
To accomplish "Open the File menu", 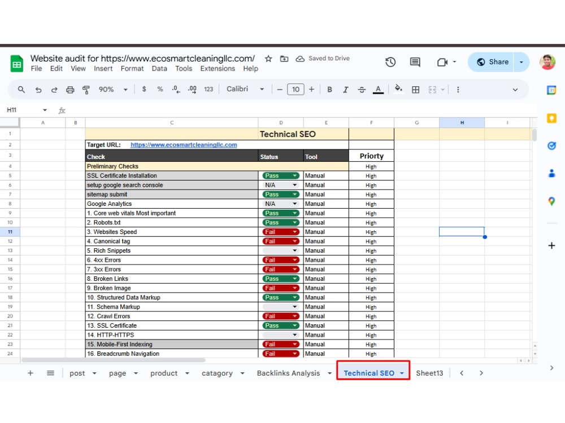I will tap(36, 68).
